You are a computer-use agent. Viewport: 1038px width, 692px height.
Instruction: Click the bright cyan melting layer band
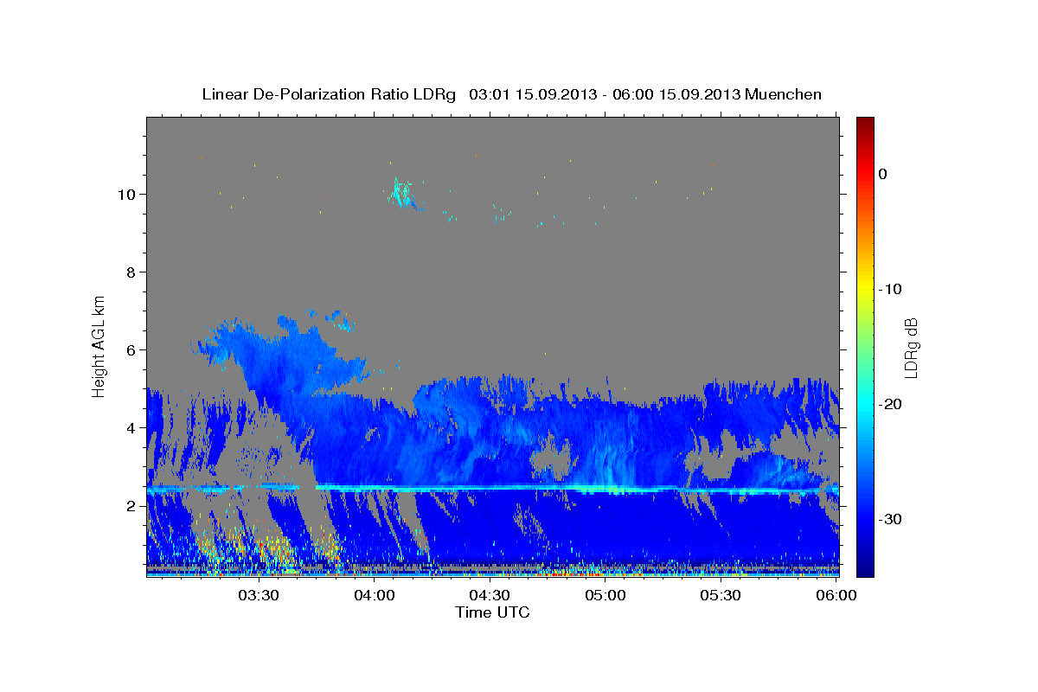coord(493,489)
